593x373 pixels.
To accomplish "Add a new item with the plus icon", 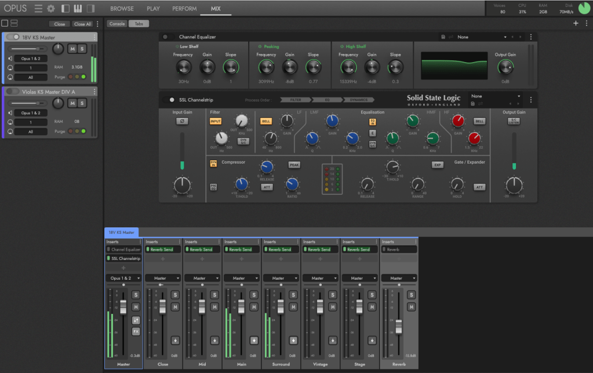I will pyautogui.click(x=576, y=23).
